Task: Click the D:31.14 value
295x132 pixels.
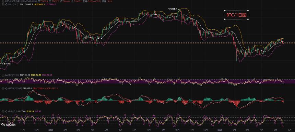Action: (x=30, y=111)
